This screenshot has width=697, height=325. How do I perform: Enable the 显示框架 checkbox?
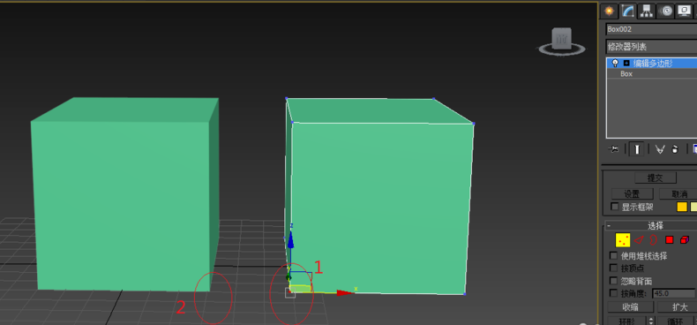(615, 207)
